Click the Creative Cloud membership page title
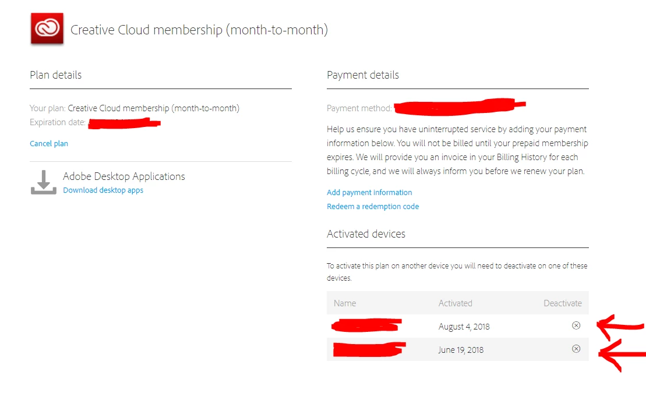646x393 pixels. [x=199, y=30]
